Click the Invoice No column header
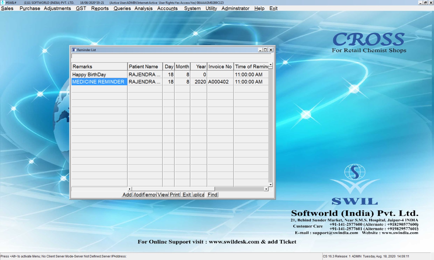The image size is (434, 260). [x=220, y=67]
